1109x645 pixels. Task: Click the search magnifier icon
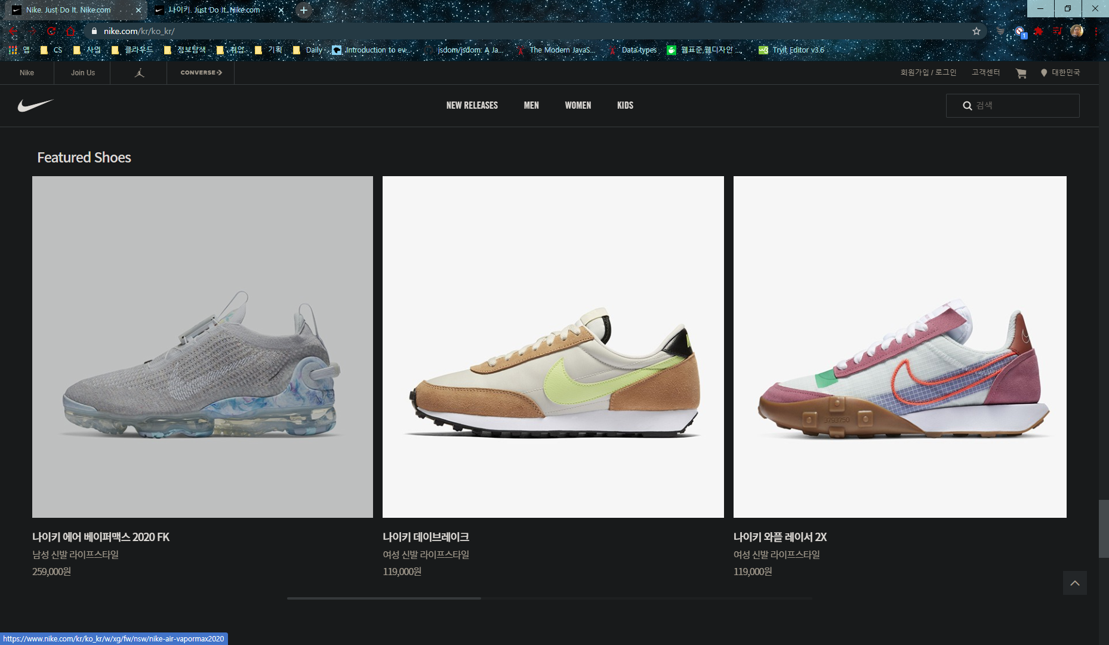click(968, 106)
